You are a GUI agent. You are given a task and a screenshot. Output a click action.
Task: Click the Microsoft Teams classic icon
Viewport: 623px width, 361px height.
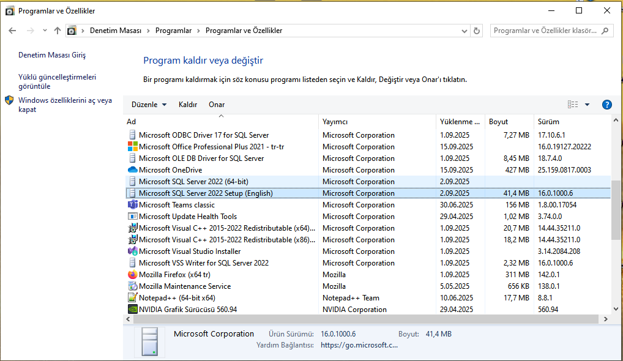[133, 205]
